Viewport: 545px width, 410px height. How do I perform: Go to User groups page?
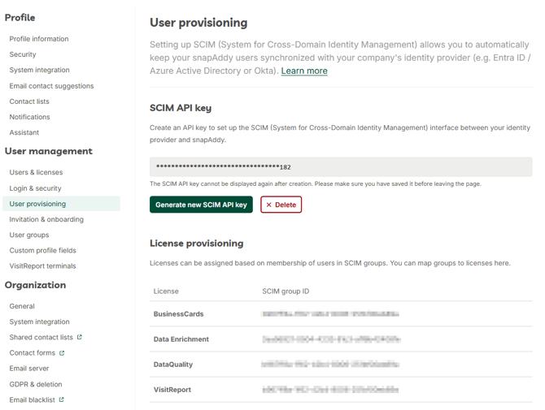tap(29, 235)
